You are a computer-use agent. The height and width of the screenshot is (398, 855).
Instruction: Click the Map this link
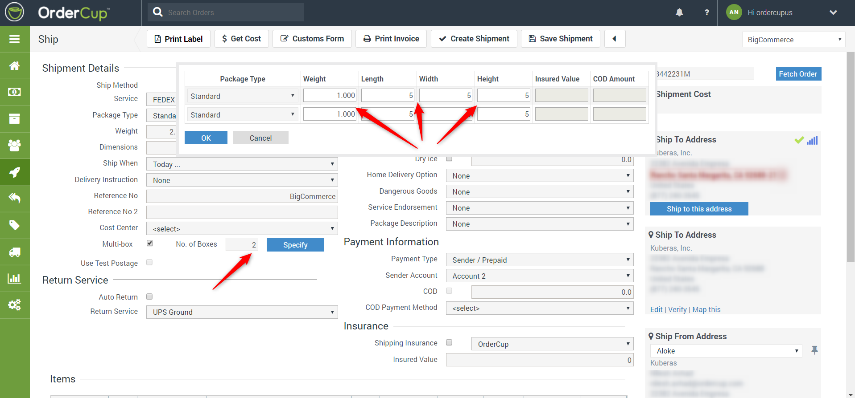click(x=706, y=309)
